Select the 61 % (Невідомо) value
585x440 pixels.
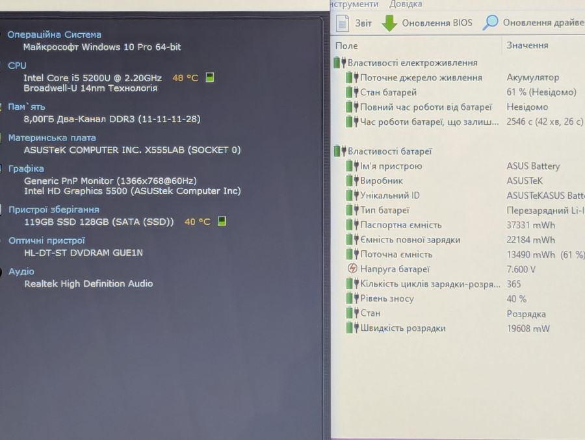(x=541, y=92)
